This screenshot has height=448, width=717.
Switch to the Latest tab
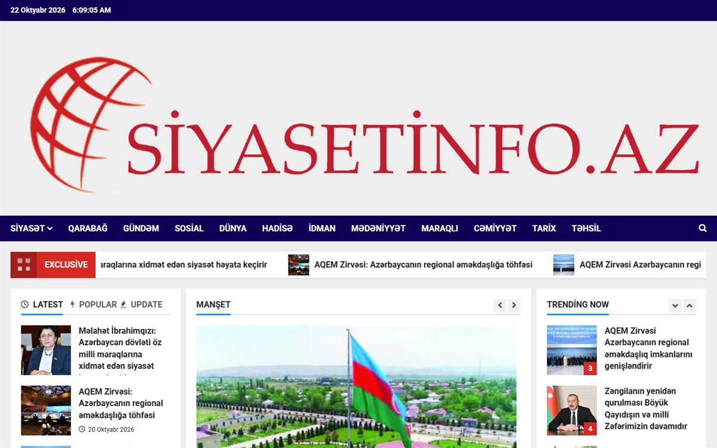tap(42, 305)
